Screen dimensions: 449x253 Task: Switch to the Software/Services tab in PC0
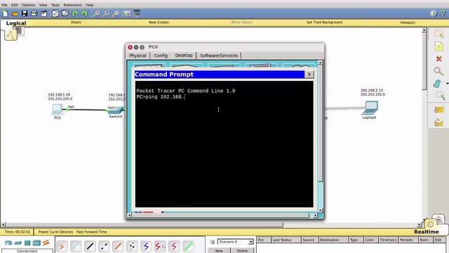point(219,56)
